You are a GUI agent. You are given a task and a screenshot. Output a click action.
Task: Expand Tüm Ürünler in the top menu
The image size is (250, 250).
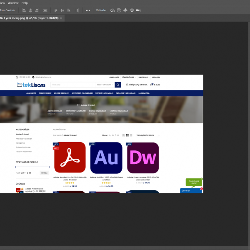click(x=129, y=77)
